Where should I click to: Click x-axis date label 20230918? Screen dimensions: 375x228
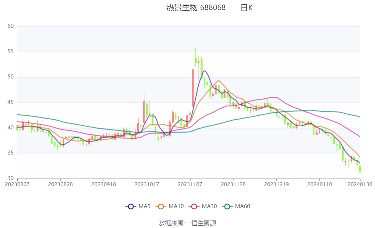[104, 184]
